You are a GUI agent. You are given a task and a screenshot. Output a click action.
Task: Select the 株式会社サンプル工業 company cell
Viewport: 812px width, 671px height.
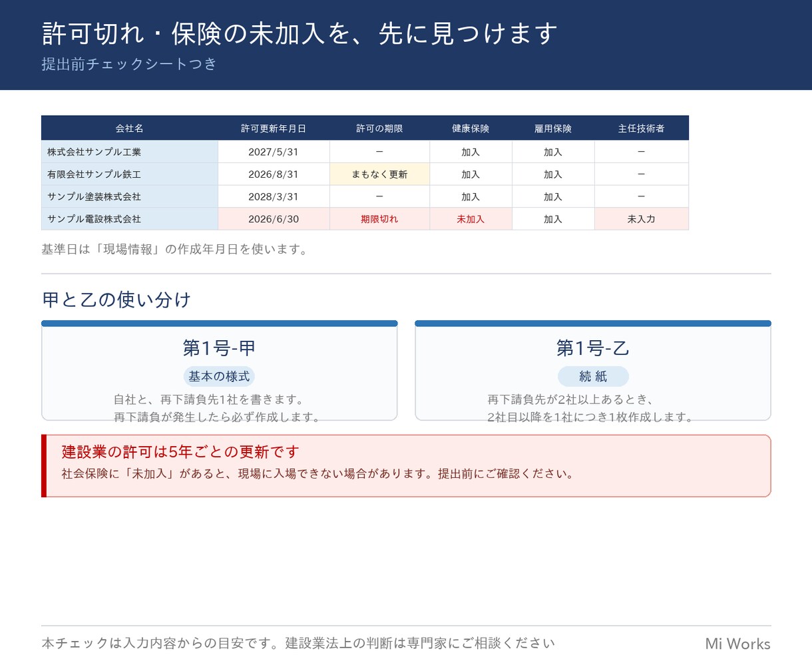coord(130,152)
